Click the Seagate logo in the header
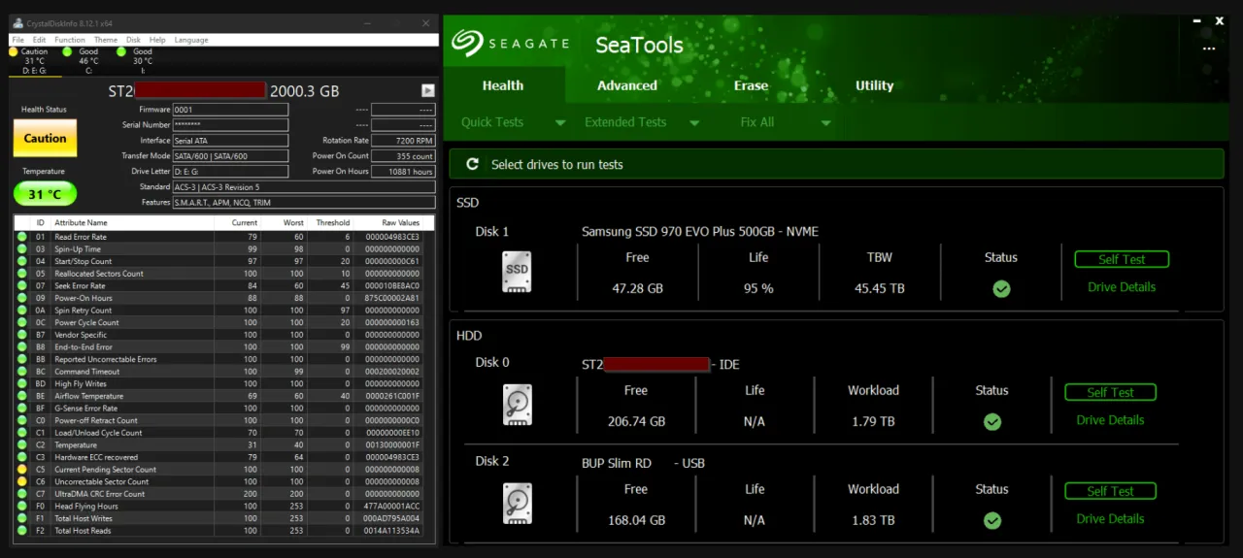This screenshot has height=558, width=1243. coord(510,44)
